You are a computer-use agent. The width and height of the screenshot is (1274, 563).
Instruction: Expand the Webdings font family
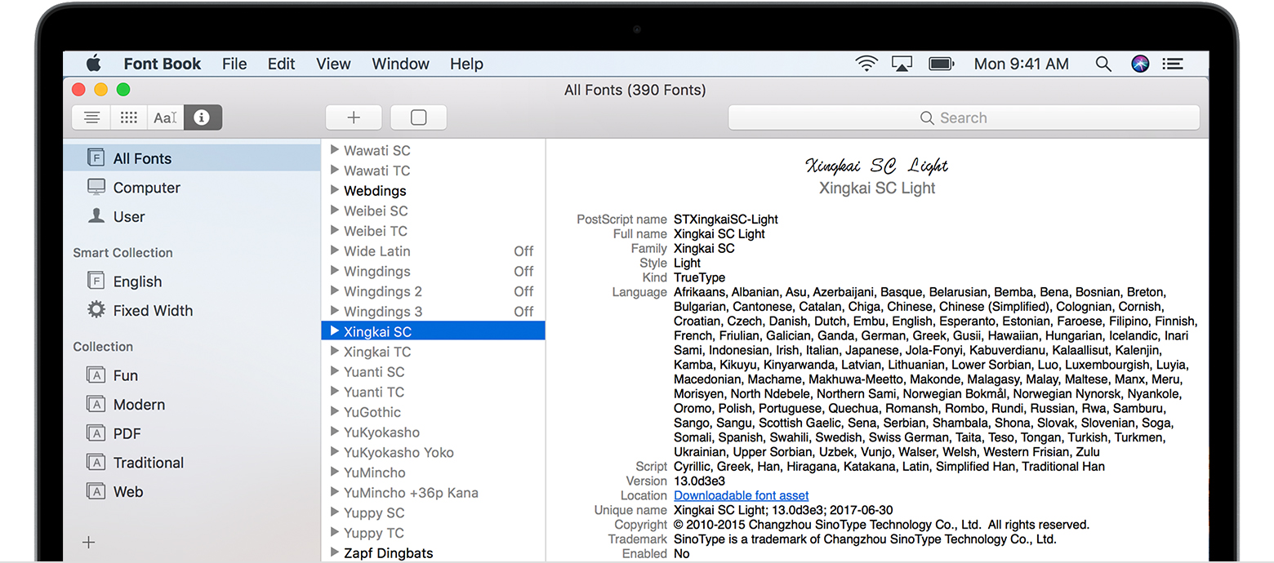pyautogui.click(x=335, y=190)
